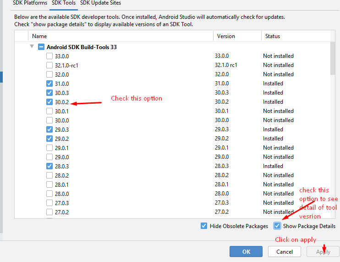Select the SDK Tools tab

pos(64,3)
